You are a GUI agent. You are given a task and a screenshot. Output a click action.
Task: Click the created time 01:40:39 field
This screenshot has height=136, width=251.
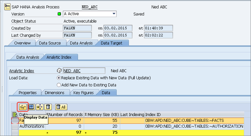click(159, 28)
